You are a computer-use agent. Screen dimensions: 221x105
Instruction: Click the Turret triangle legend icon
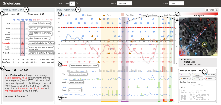(104, 15)
